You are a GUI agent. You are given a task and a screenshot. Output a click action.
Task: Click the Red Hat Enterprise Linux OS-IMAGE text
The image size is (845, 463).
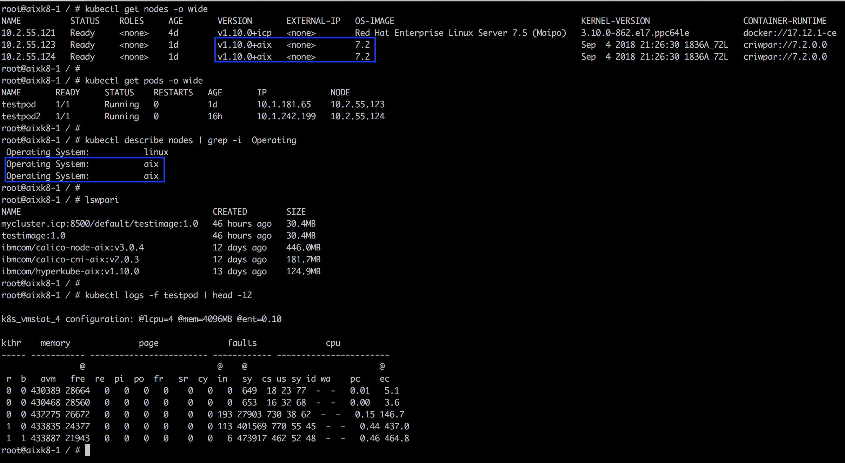coord(460,33)
